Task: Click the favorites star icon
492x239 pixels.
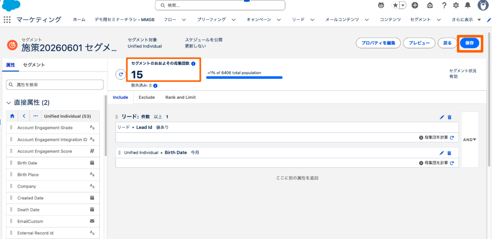Action: pyautogui.click(x=395, y=5)
